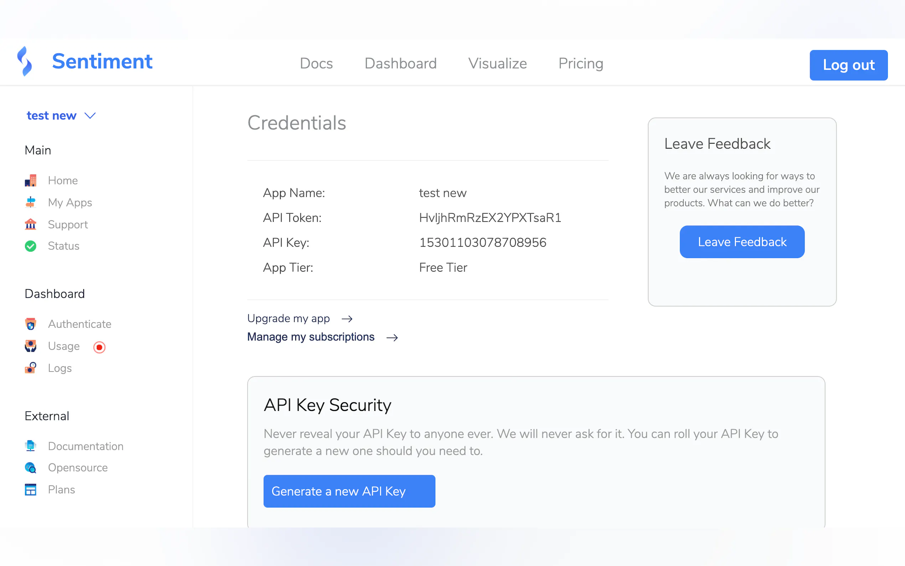
Task: Click the Documentation page icon
Action: [x=31, y=446]
